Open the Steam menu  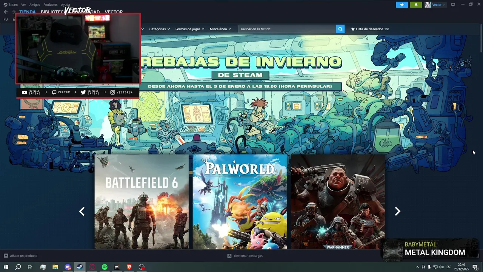point(11,5)
